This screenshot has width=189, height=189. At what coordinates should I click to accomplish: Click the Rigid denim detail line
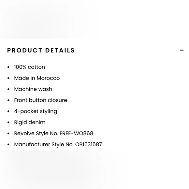pyautogui.click(x=30, y=122)
